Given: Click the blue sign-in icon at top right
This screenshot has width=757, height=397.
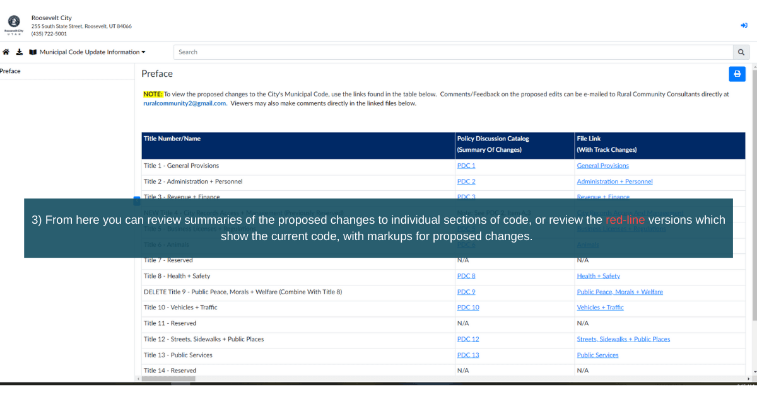Looking at the screenshot, I should 744,25.
